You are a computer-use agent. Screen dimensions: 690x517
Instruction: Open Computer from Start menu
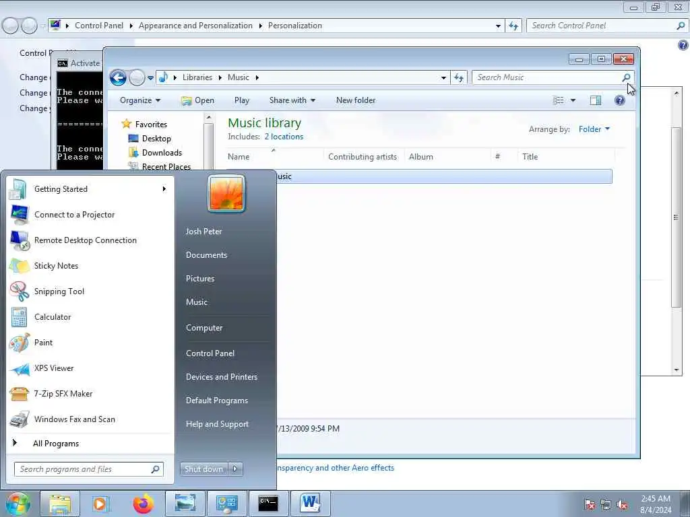tap(204, 328)
